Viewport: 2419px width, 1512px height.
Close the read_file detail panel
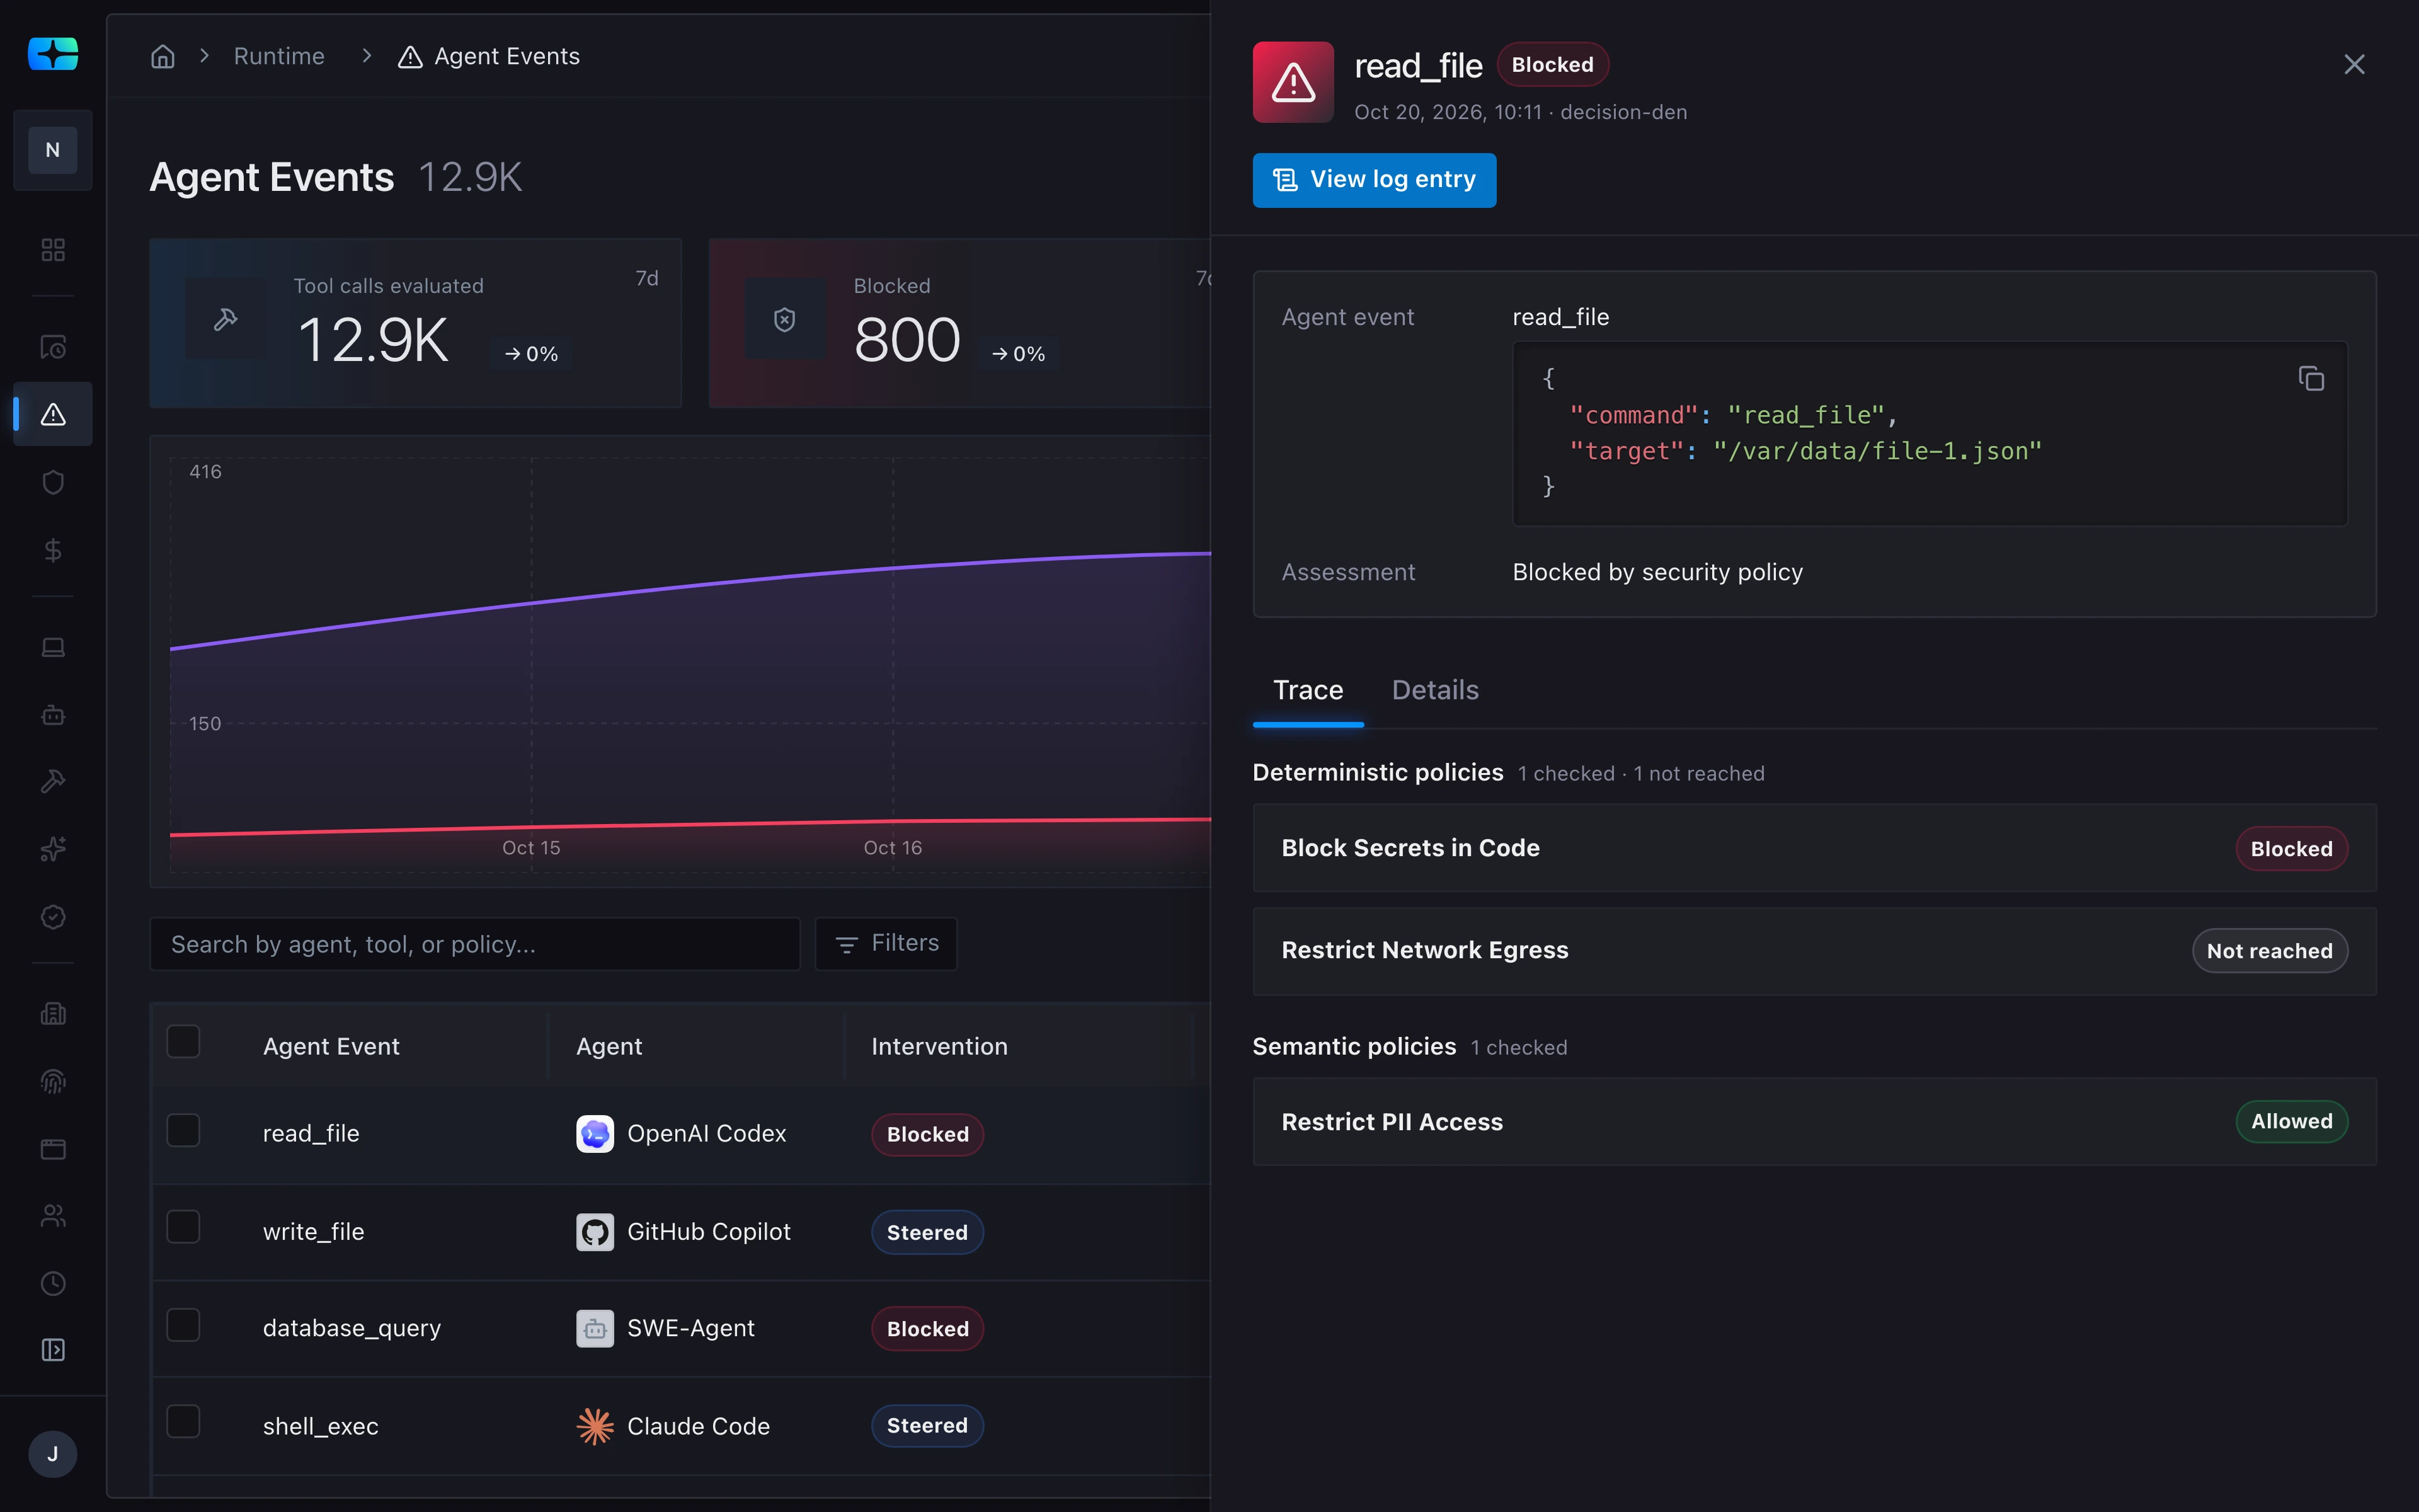[x=2354, y=65]
